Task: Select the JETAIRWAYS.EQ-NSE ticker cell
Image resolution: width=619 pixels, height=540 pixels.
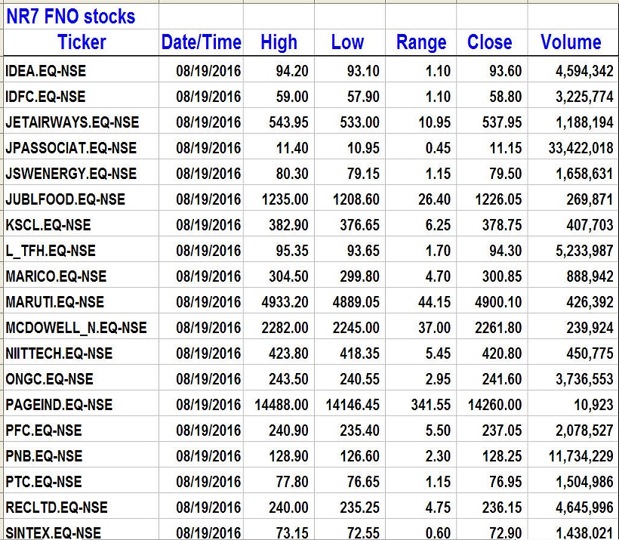Action: pyautogui.click(x=72, y=122)
